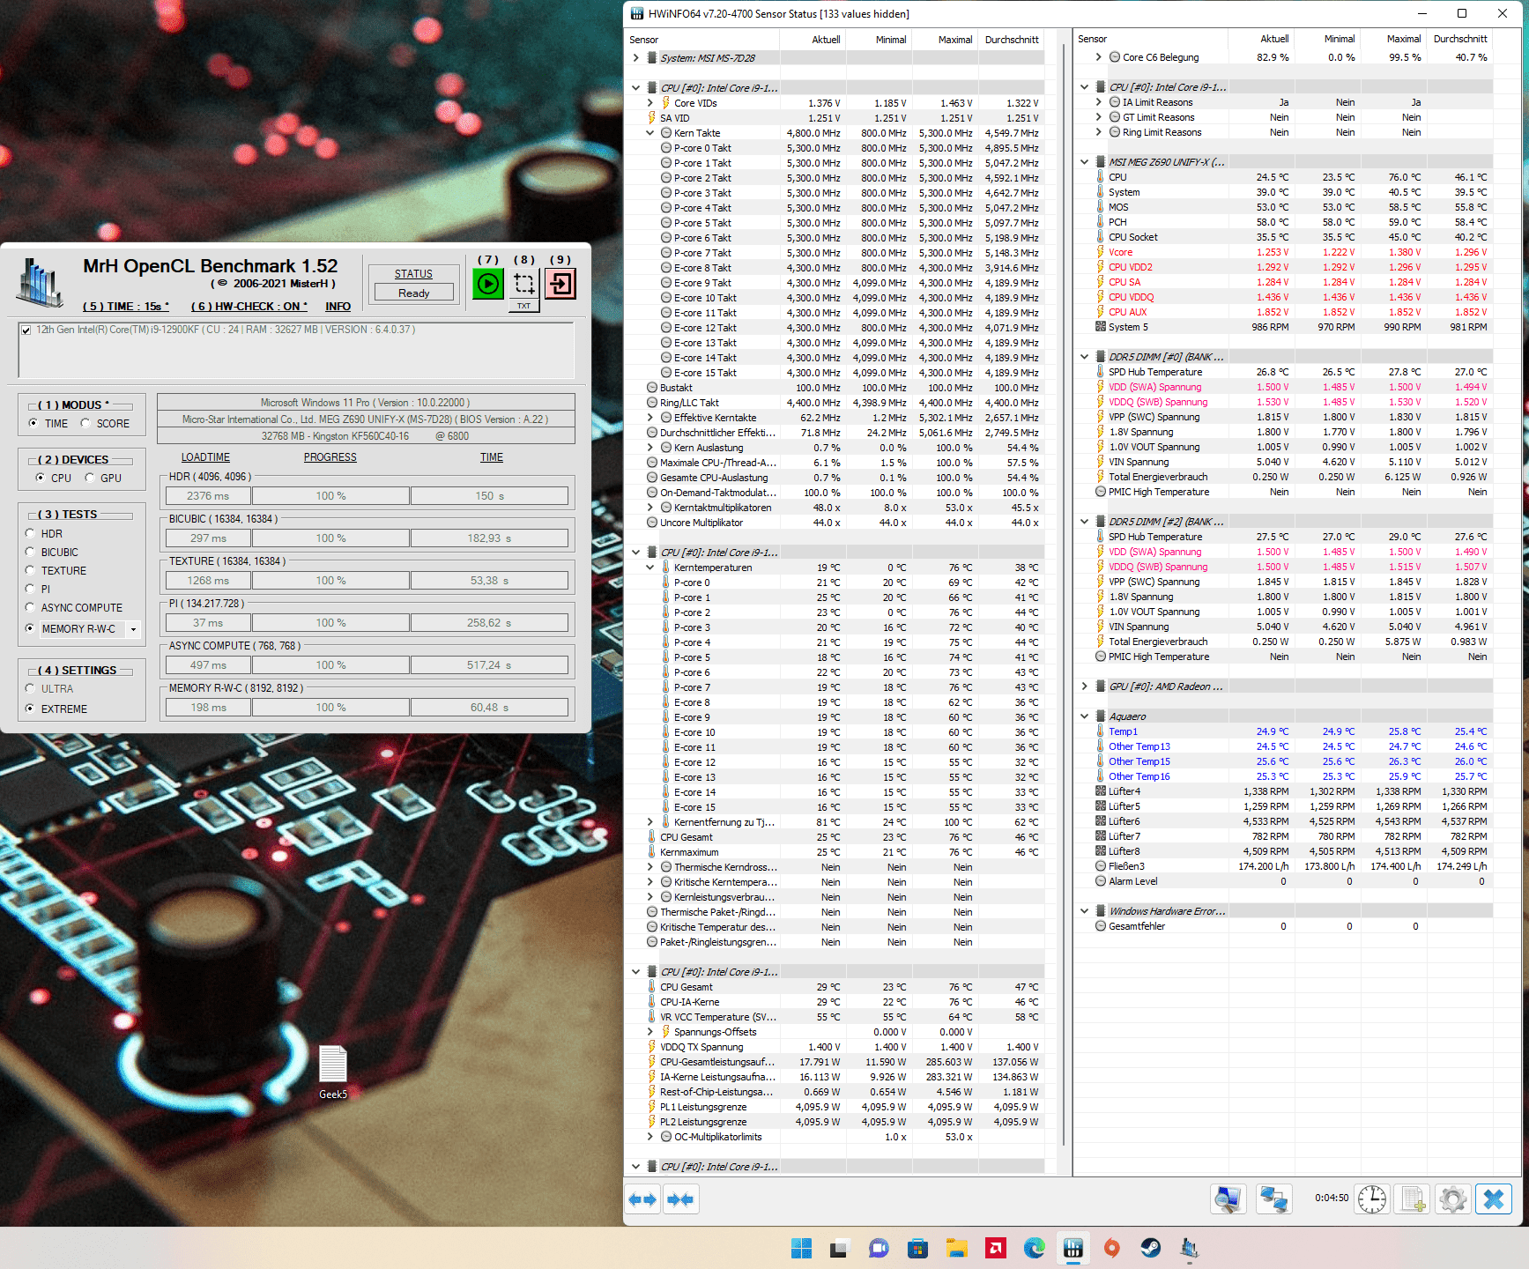Open the INFO link in MrH Benchmark
Image resolution: width=1529 pixels, height=1269 pixels.
[x=338, y=307]
